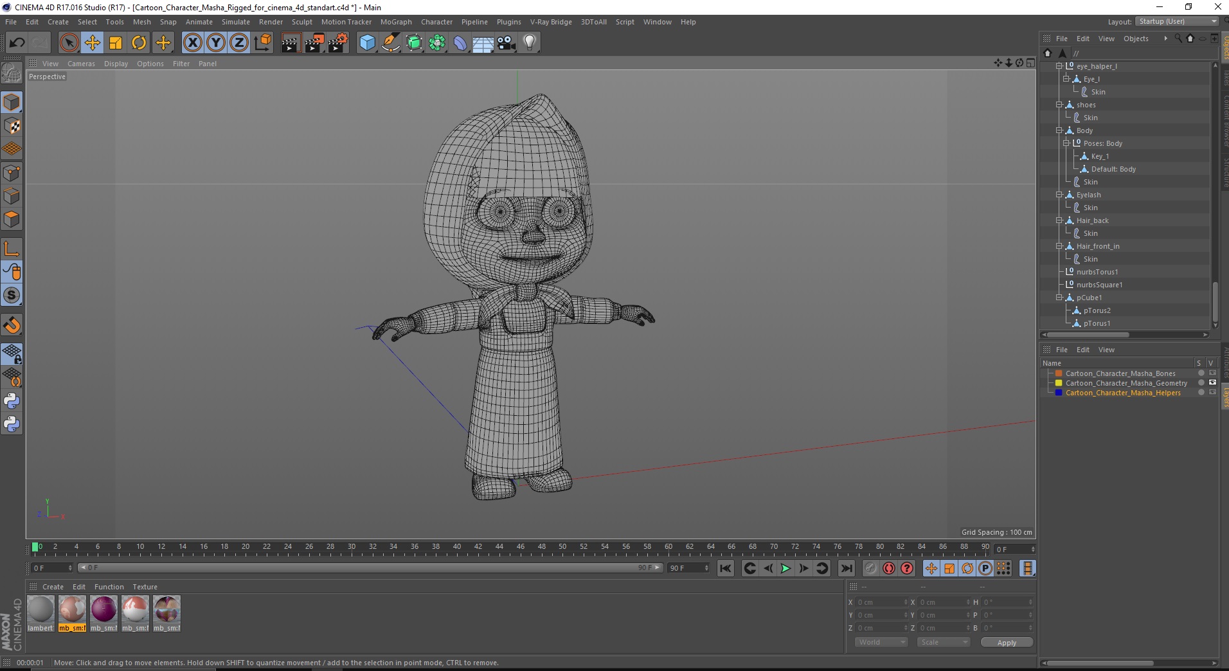Toggle visibility of Cartoon_Character_Masha_Geometry layer
This screenshot has height=671, width=1229.
point(1212,383)
